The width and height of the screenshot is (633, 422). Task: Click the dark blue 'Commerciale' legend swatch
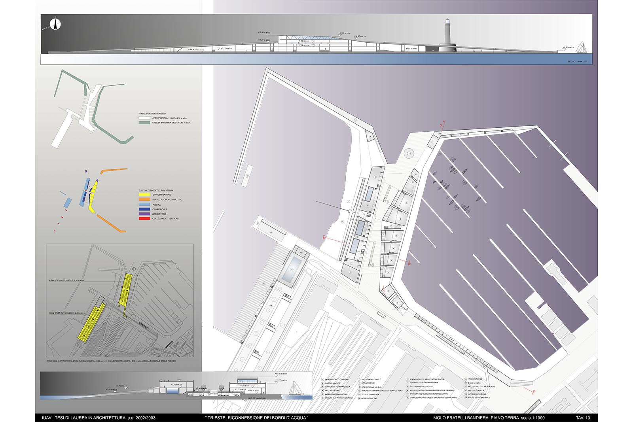(x=145, y=209)
